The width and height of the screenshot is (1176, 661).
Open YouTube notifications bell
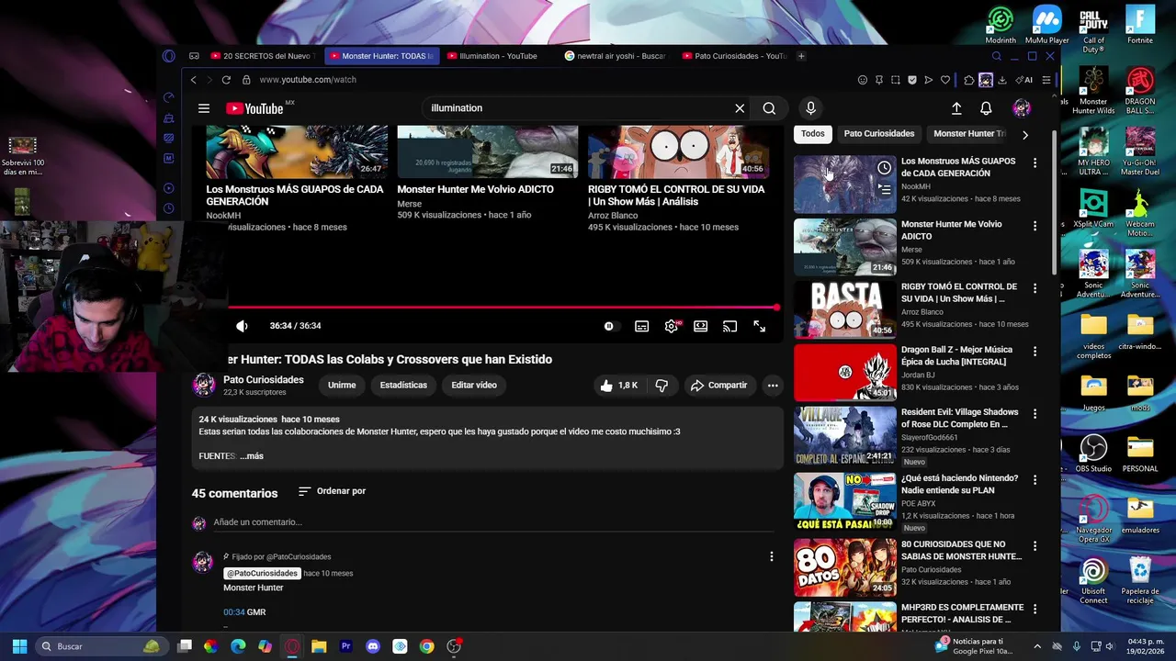(986, 108)
